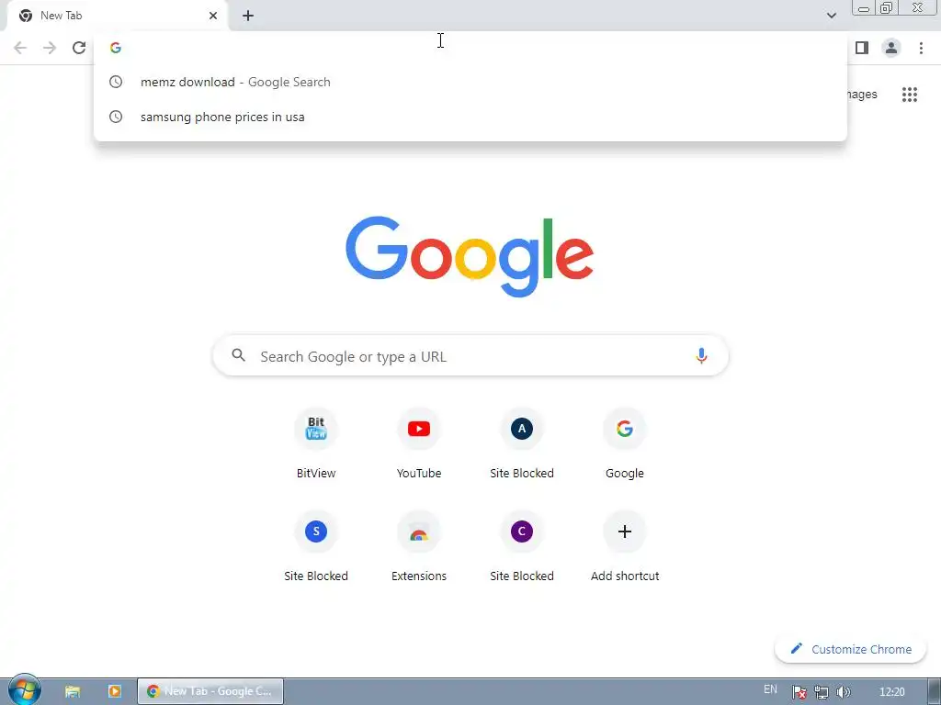Open the Action Center flag icon
941x705 pixels.
799,692
